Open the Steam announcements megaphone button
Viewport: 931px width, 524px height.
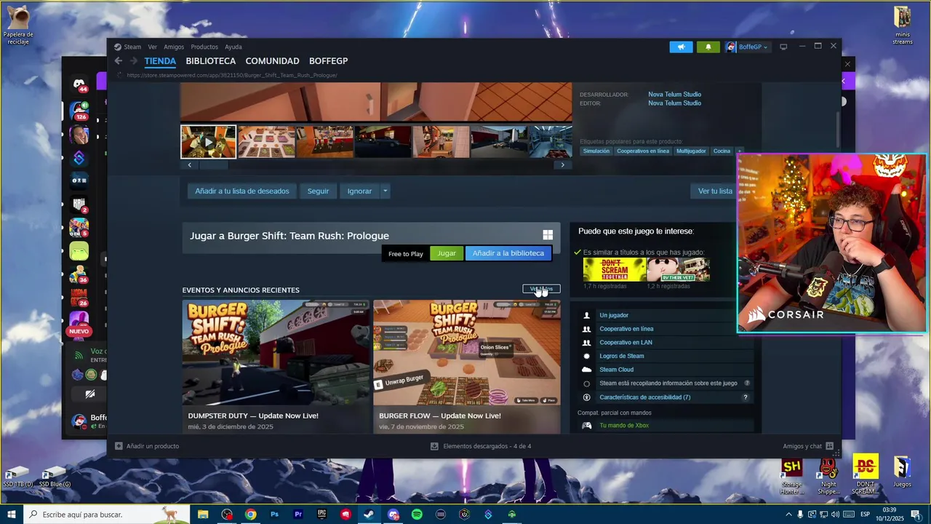[x=682, y=47]
